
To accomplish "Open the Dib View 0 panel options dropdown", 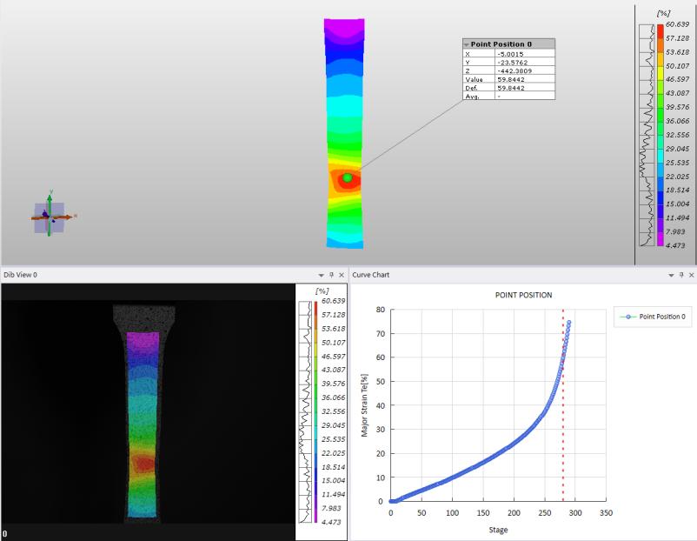I will [321, 275].
